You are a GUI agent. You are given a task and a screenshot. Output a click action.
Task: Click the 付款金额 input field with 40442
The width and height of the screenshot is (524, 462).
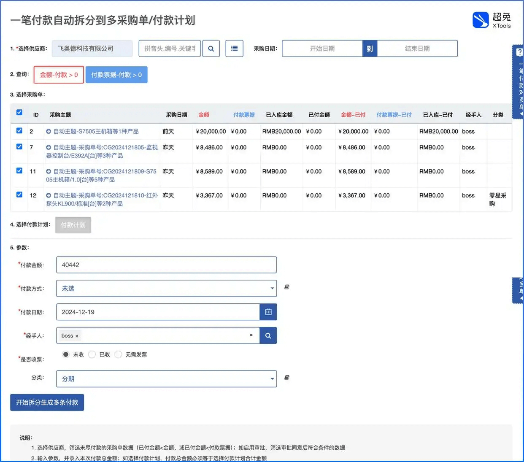point(166,265)
